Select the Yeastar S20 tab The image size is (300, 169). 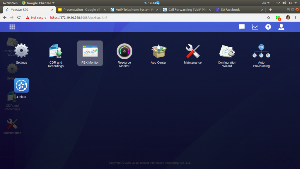click(x=30, y=10)
